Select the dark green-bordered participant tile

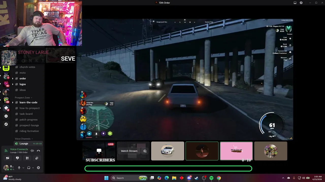pyautogui.click(x=202, y=151)
